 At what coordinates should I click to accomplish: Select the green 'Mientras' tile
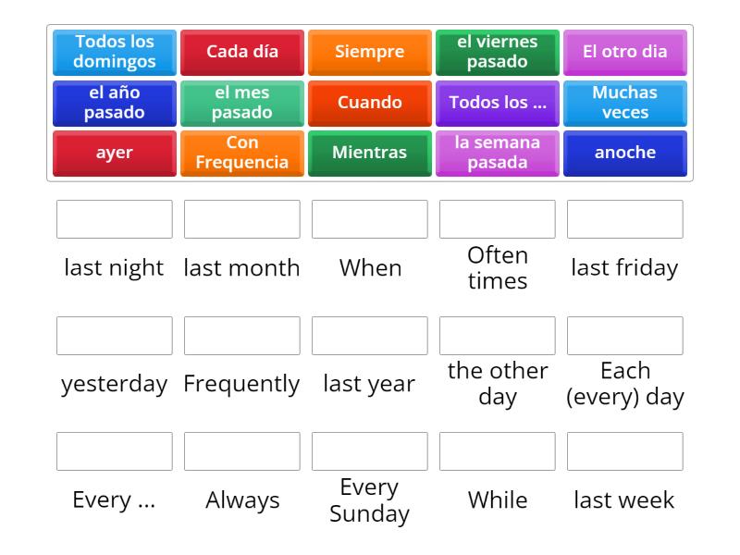coord(370,153)
